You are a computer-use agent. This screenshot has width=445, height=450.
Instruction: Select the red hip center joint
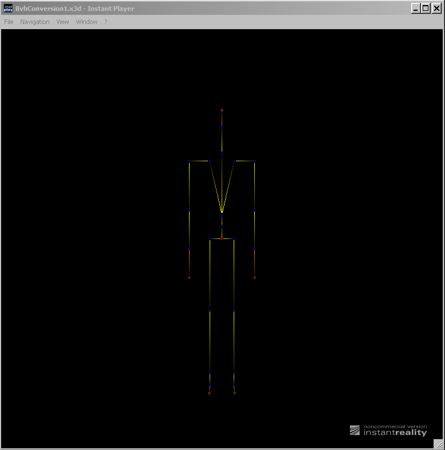(222, 239)
